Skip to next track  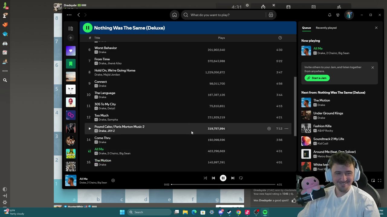coord(233,178)
